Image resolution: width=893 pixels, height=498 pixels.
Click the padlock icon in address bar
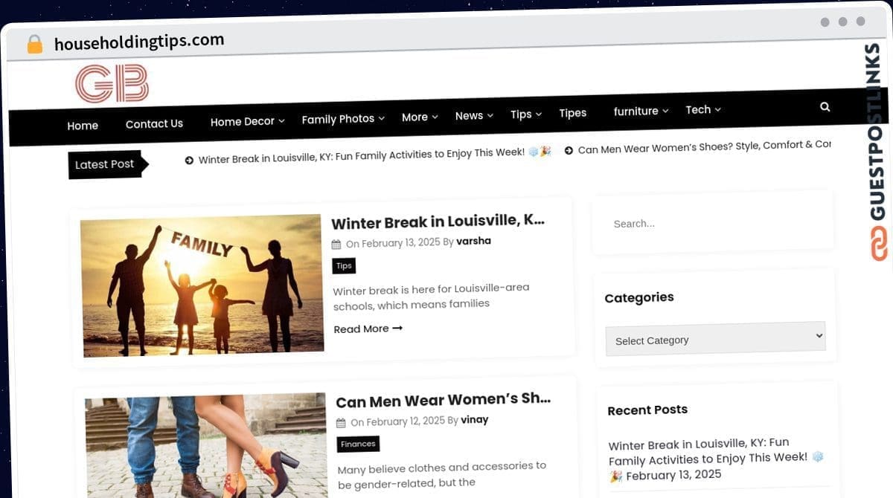tap(34, 45)
